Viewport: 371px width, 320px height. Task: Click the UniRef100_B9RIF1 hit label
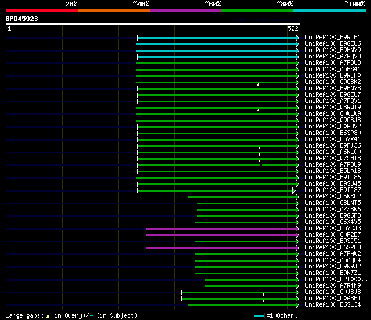pyautogui.click(x=333, y=37)
